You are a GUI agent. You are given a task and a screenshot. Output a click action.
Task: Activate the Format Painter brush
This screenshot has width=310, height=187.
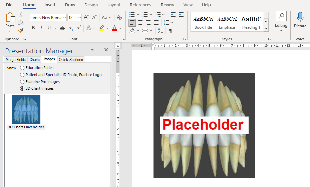click(21, 30)
